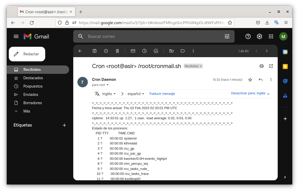This screenshot has width=299, height=192.
Task: Open the Enviados folder
Action: (31, 95)
